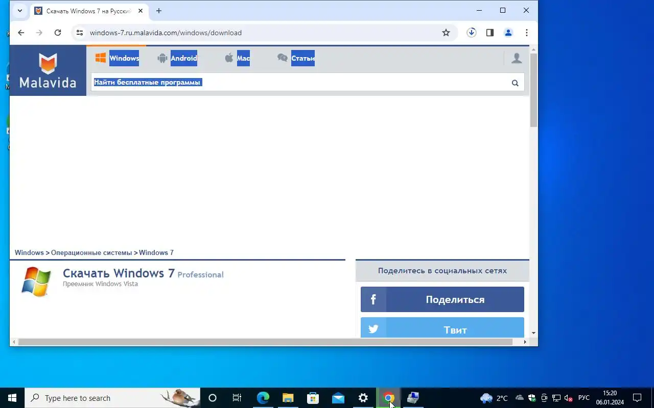
Task: Open the Android section in Malavida nav
Action: coord(177,58)
